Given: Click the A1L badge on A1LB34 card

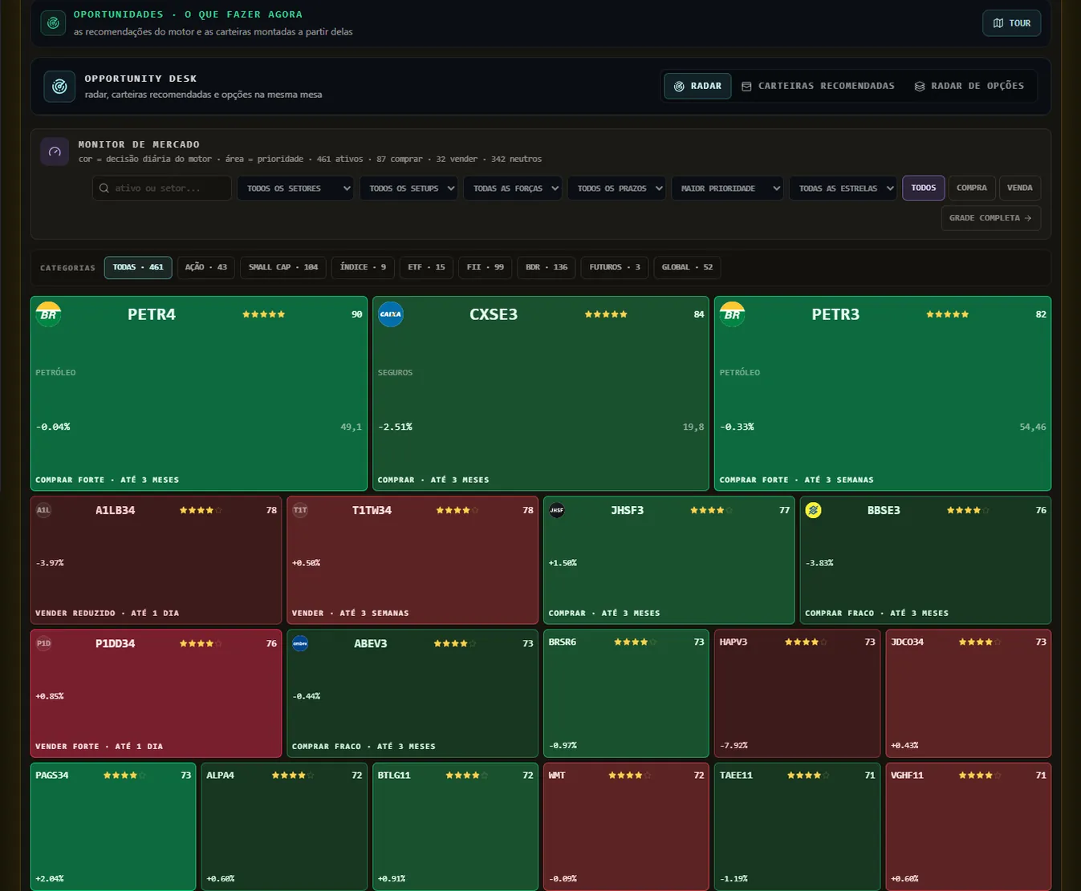Looking at the screenshot, I should [x=43, y=510].
